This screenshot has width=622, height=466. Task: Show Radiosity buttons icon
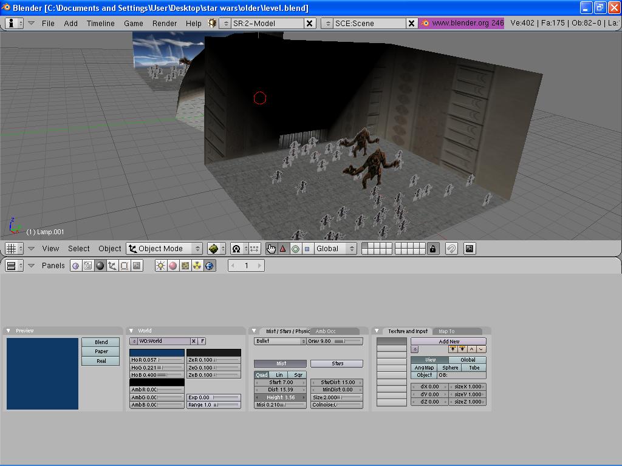(197, 266)
